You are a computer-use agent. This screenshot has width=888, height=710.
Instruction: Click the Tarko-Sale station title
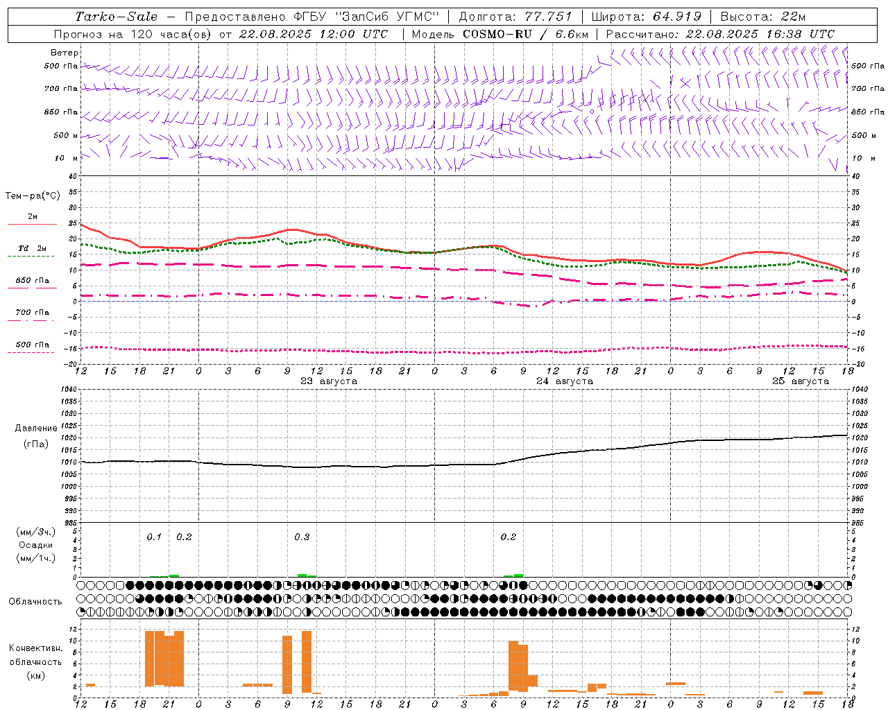(116, 17)
